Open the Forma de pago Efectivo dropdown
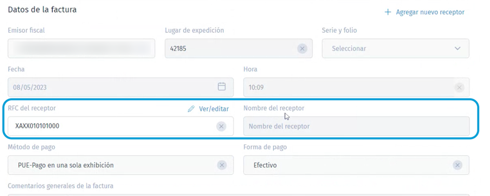490x196 pixels. pos(356,165)
